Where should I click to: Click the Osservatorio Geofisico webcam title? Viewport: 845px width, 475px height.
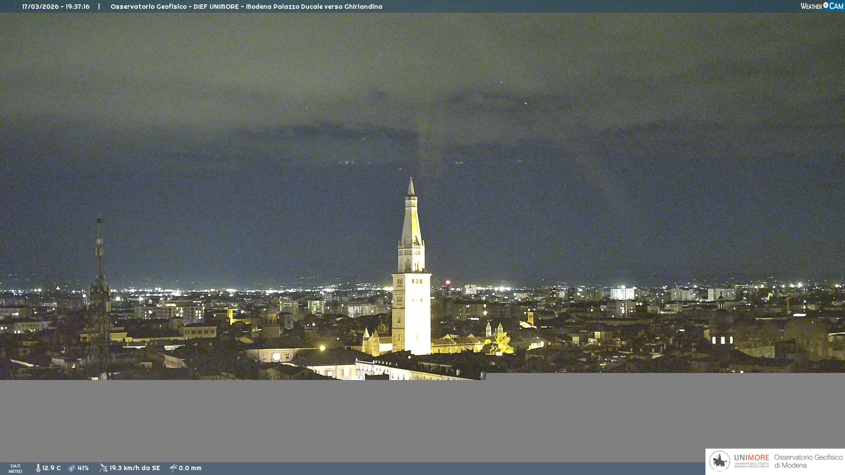click(x=246, y=7)
